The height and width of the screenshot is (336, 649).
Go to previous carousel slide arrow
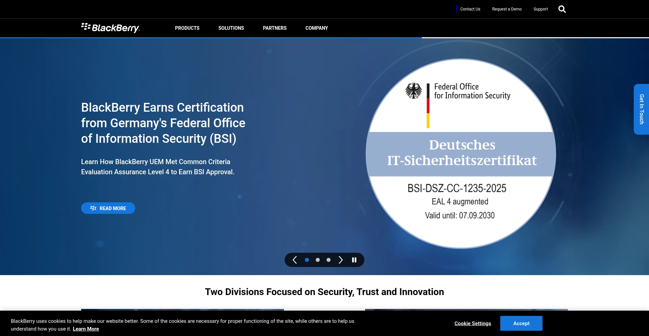pyautogui.click(x=295, y=260)
